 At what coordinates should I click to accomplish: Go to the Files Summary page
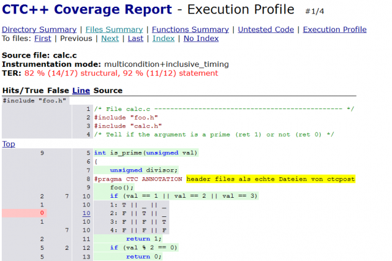click(x=114, y=29)
